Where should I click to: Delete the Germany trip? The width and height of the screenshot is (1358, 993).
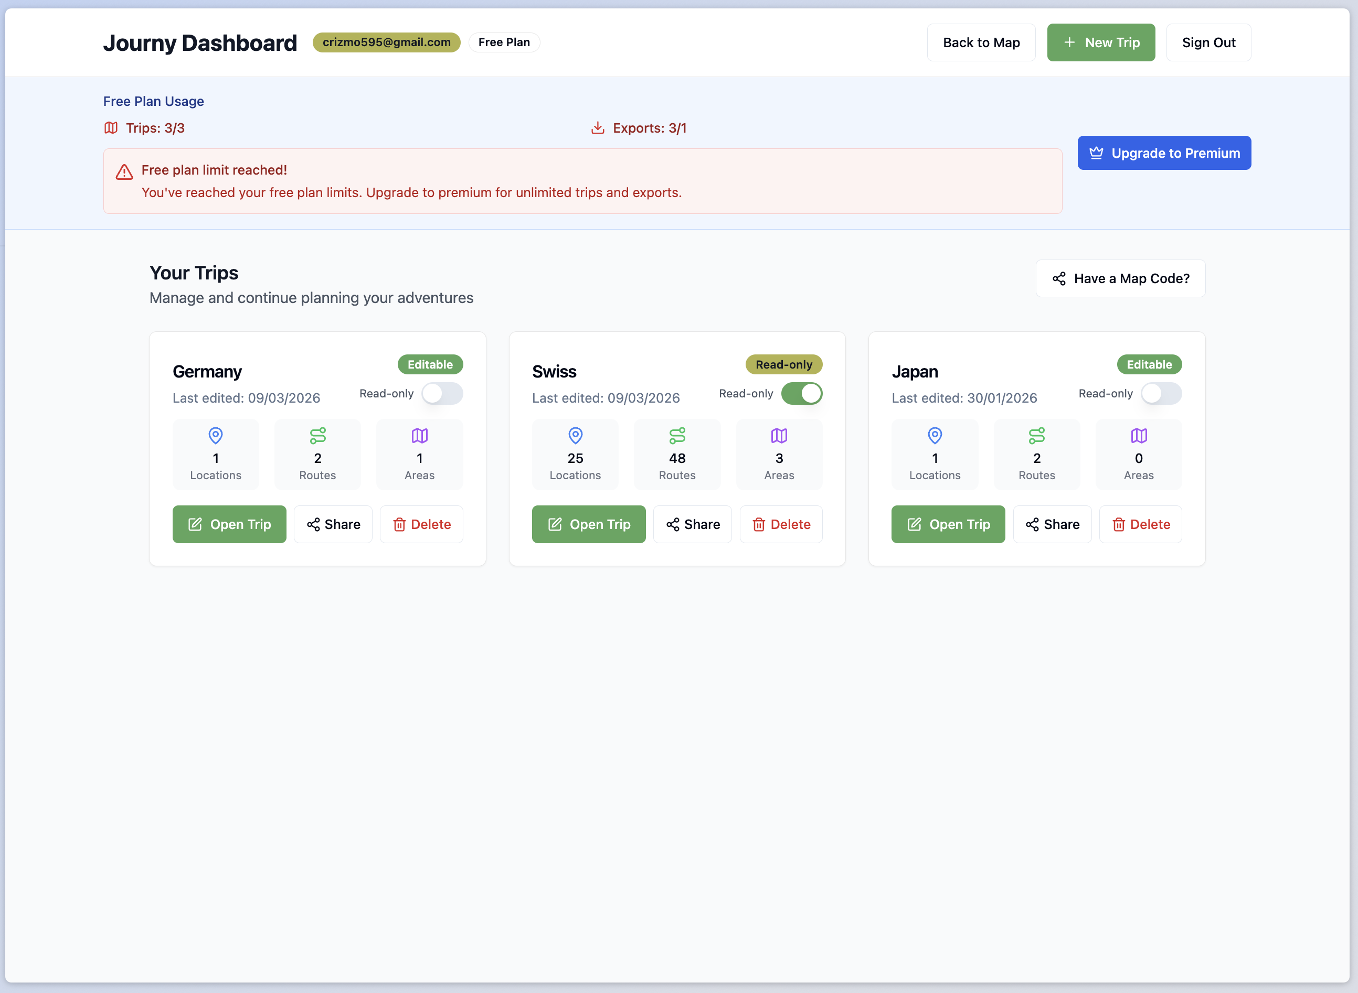pos(421,524)
